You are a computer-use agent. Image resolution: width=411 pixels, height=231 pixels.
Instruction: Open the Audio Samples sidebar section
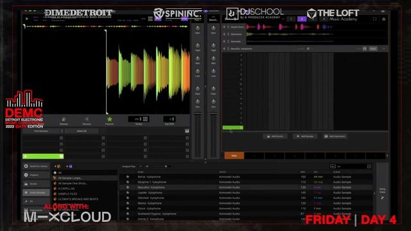[x=36, y=193]
